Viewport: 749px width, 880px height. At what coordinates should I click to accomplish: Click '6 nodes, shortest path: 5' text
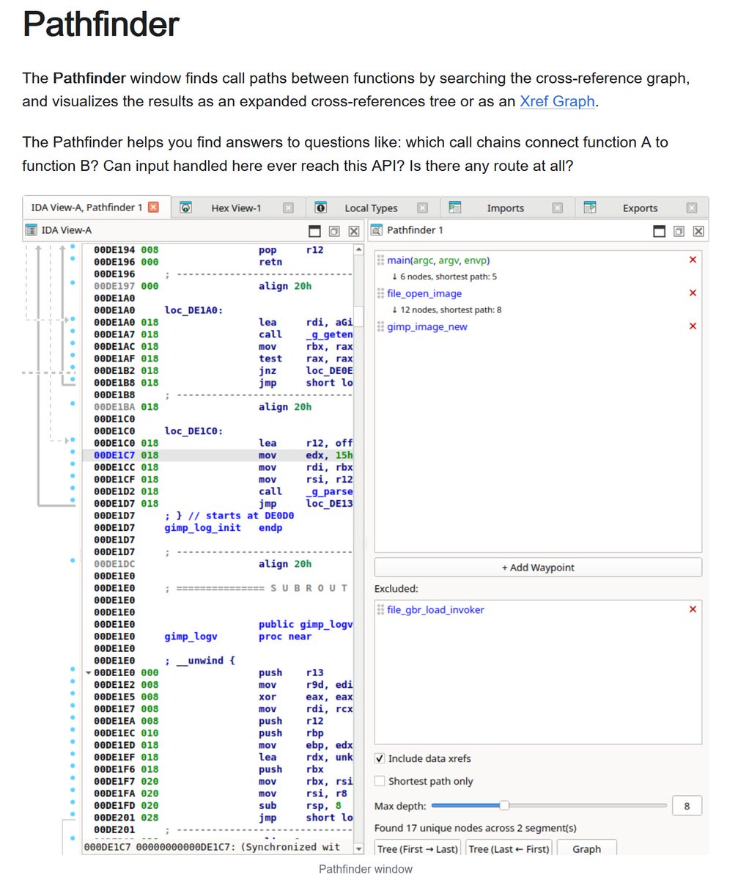[x=444, y=276]
